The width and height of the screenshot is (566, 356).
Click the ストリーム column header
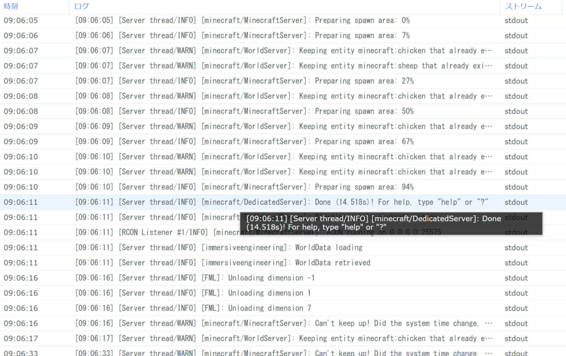(523, 6)
